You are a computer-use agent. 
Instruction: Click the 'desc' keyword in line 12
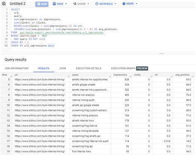click(x=51, y=45)
